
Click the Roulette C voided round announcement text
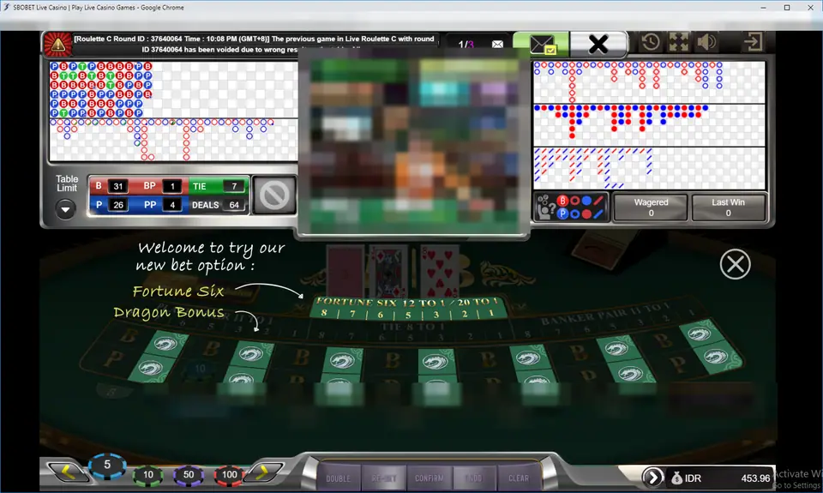click(x=254, y=44)
